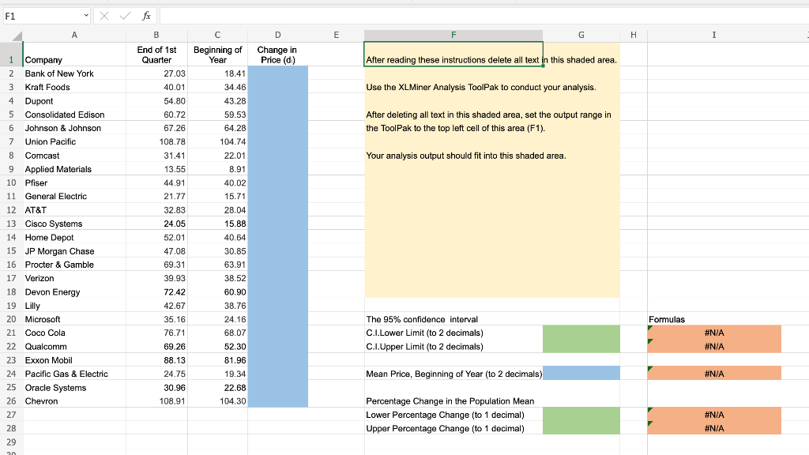
Task: Select the 'Microsoft' cell
Action: click(74, 319)
